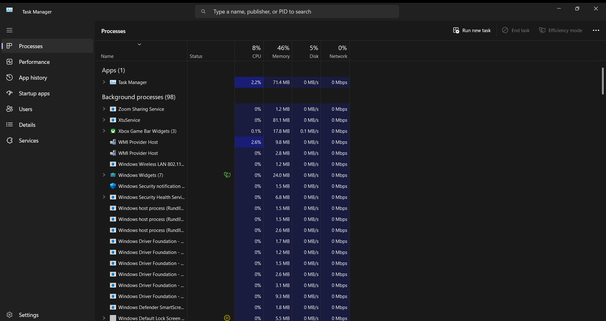The height and width of the screenshot is (321, 606).
Task: Expand Zoom Sharing Service process
Action: coord(104,109)
